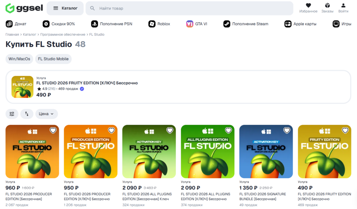
Task: Open the yellow Fruity Edition grid card image
Action: tap(325, 151)
